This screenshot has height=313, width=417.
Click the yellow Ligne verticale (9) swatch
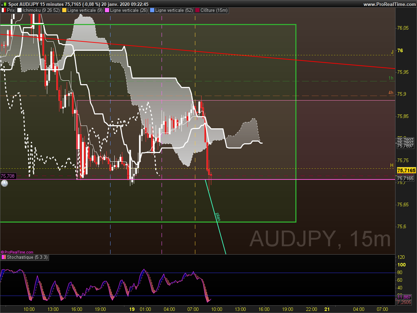pos(64,10)
